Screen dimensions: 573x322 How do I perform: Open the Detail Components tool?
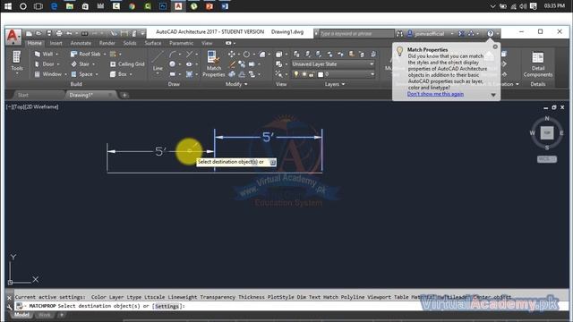pos(538,64)
